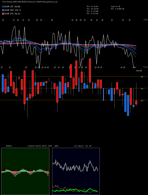Open the green MACD histogram panel
The width and height of the screenshot is (148, 195).
[x=25, y=171]
